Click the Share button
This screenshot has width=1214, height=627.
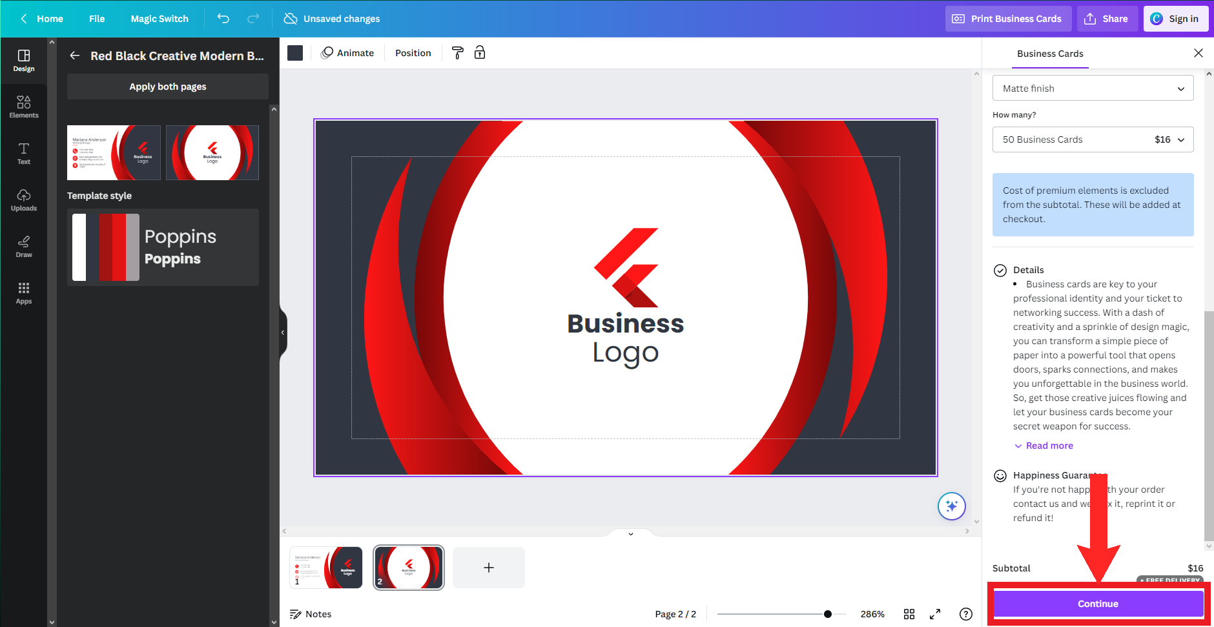[x=1106, y=19]
